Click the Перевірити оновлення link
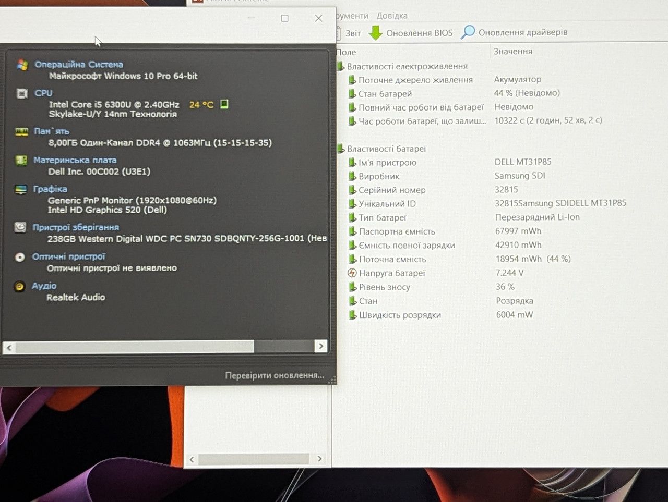 [275, 375]
